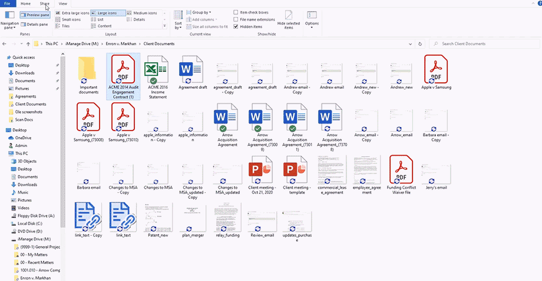Image resolution: width=542 pixels, height=281 pixels.
Task: Open the Options dropdown menu
Action: coord(312,19)
